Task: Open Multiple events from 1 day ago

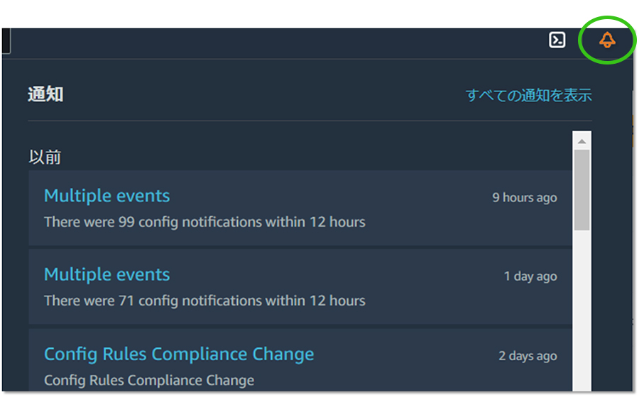Action: tap(106, 274)
